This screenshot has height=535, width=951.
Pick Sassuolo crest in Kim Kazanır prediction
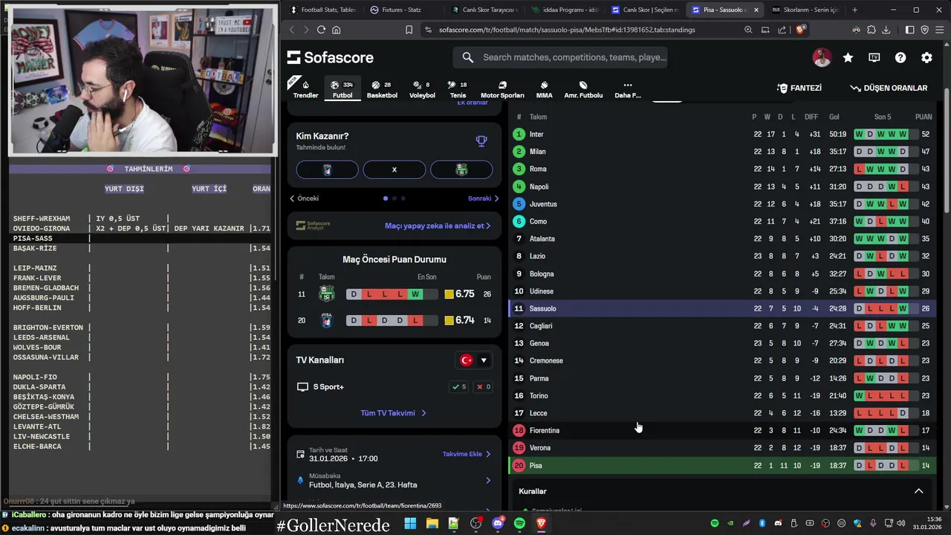point(461,169)
